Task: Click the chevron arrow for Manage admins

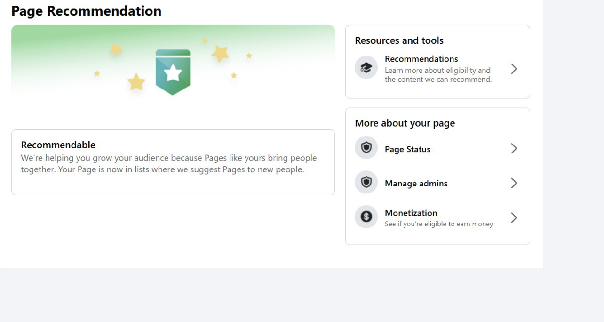Action: point(514,183)
